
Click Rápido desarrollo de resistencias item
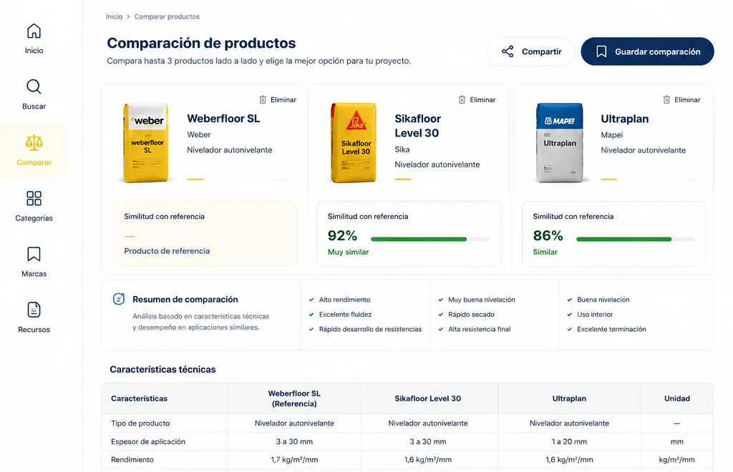[x=370, y=329]
